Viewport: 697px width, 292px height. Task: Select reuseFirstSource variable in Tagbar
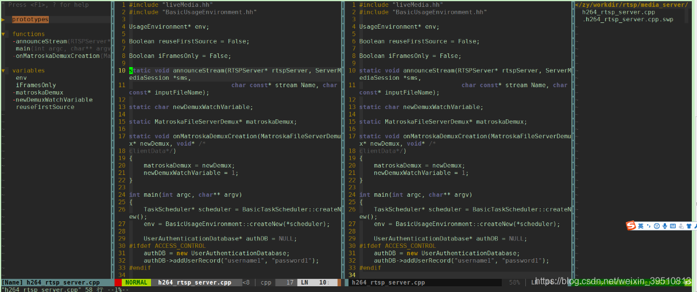[45, 107]
